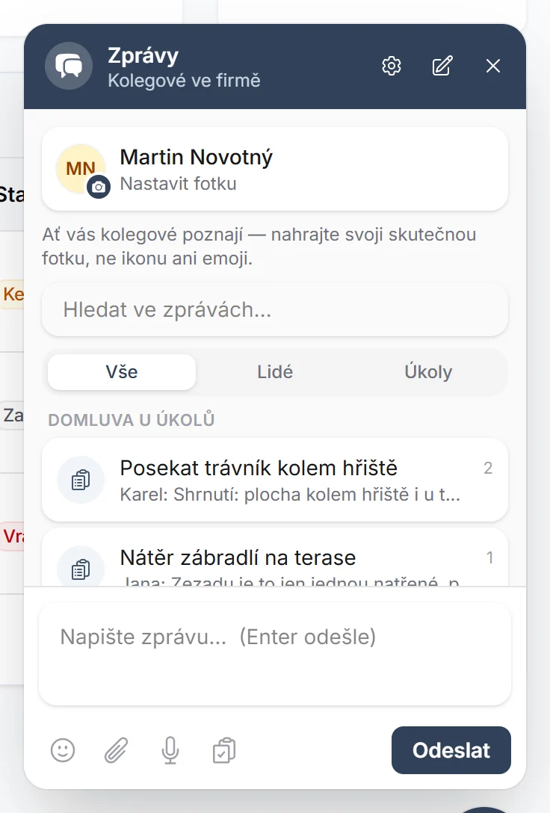The image size is (550, 813).
Task: Click unread count 2 on Posekat trávník
Action: [x=488, y=469]
